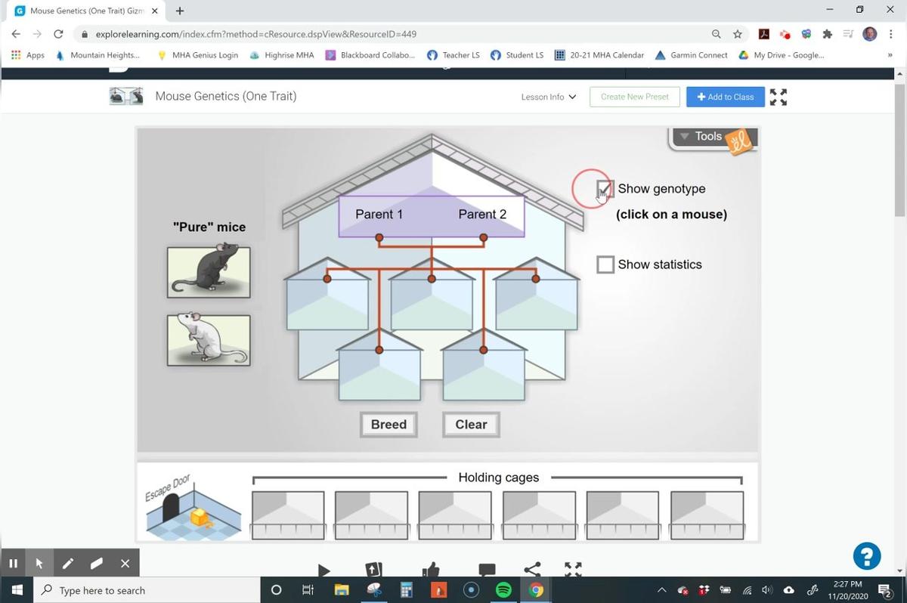
Task: Bookmark this page with the star
Action: pos(737,34)
